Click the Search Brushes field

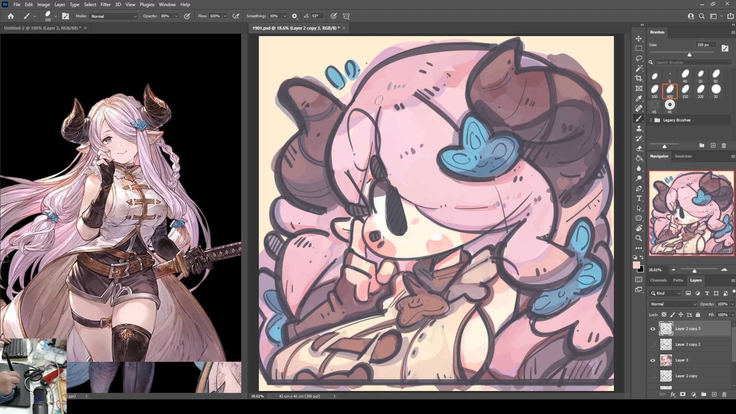pos(692,62)
